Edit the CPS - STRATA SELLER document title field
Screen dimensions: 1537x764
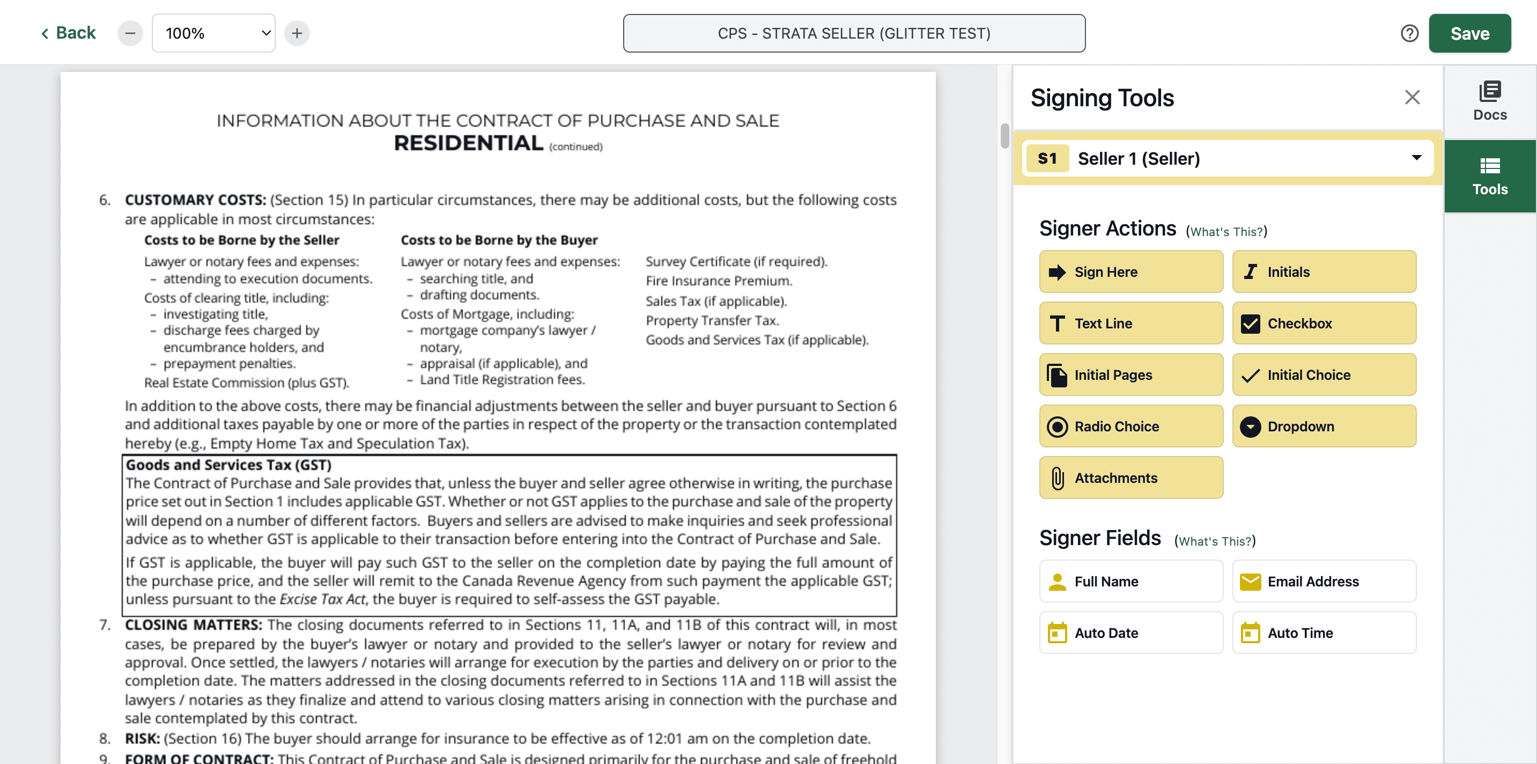[854, 33]
